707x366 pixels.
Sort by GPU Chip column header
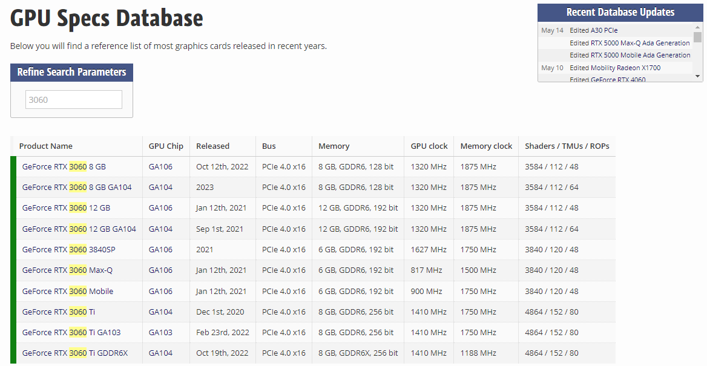tap(166, 146)
